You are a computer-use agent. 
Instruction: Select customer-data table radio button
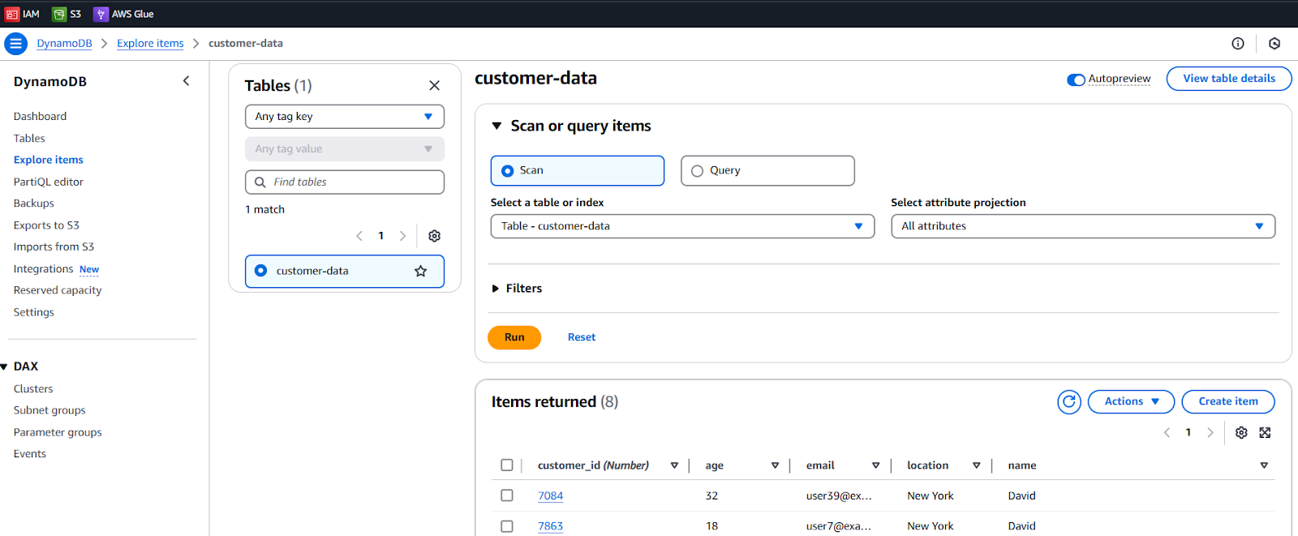point(260,271)
